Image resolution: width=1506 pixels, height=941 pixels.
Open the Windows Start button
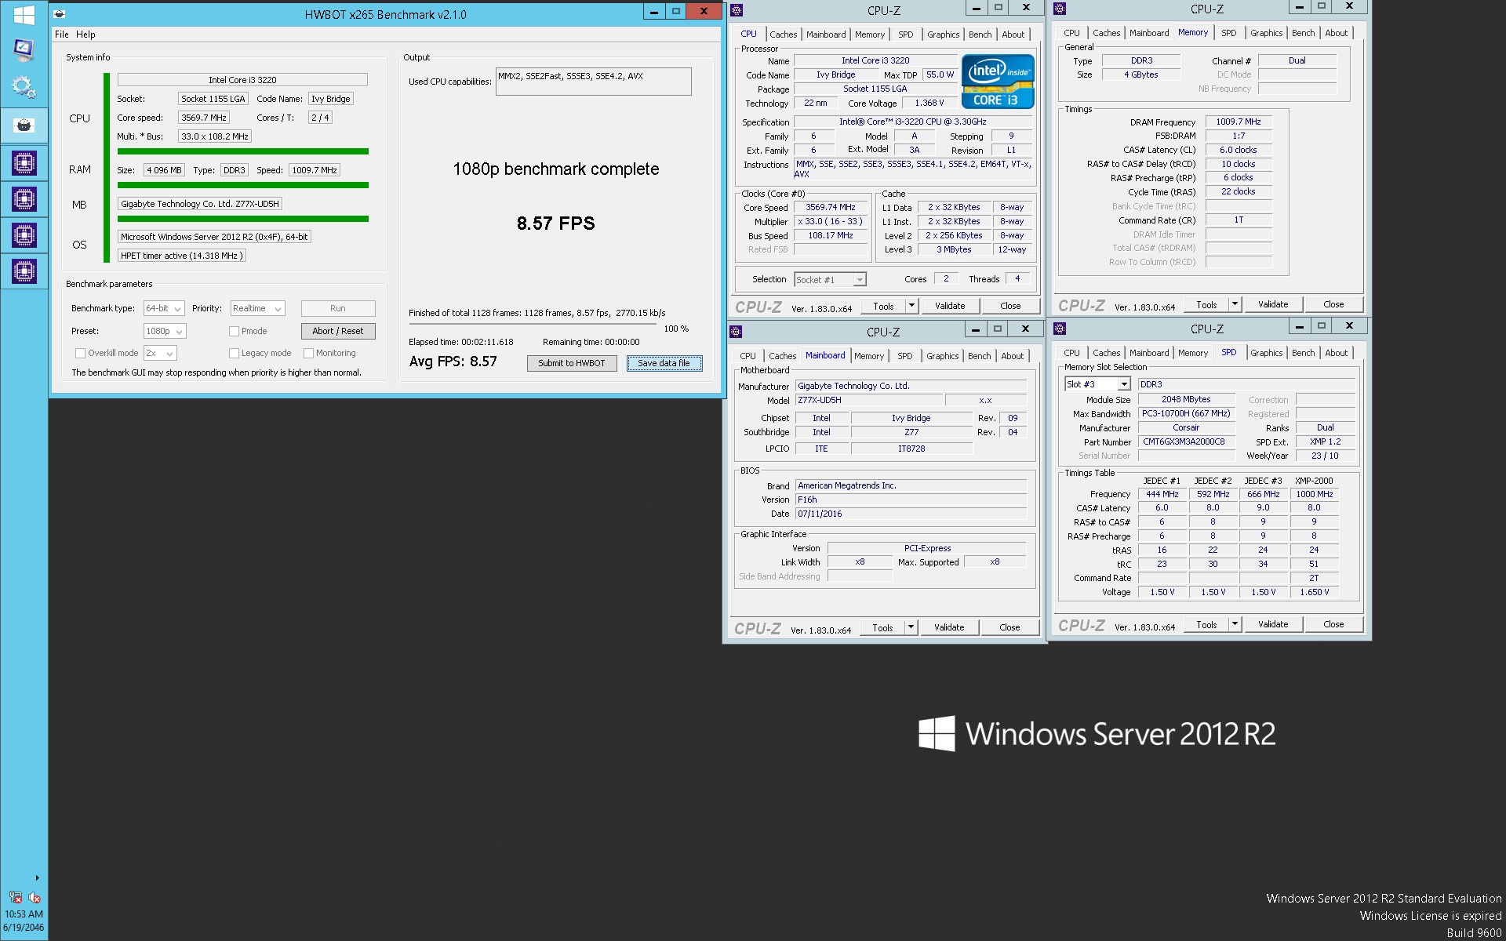pos(24,15)
